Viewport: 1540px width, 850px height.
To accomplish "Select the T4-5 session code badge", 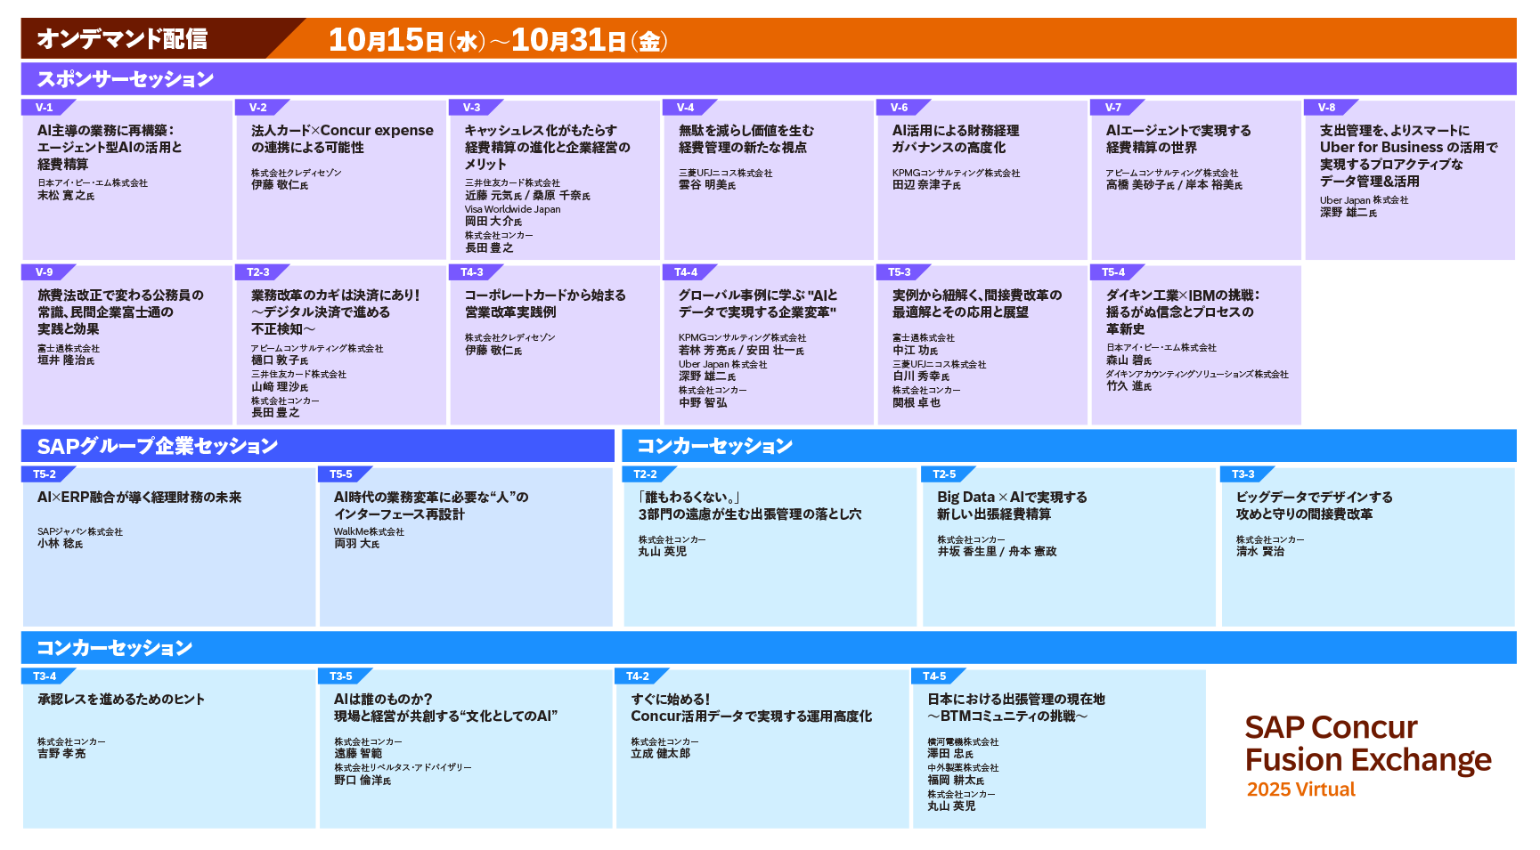I will click(933, 676).
